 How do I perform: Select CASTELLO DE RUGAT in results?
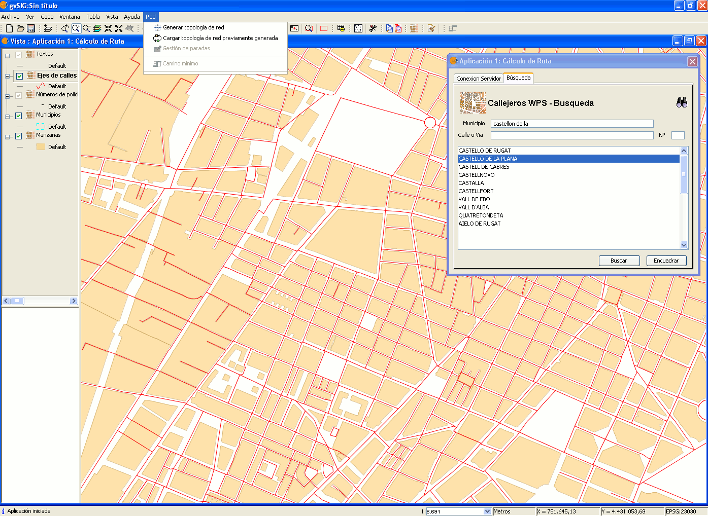pos(568,151)
